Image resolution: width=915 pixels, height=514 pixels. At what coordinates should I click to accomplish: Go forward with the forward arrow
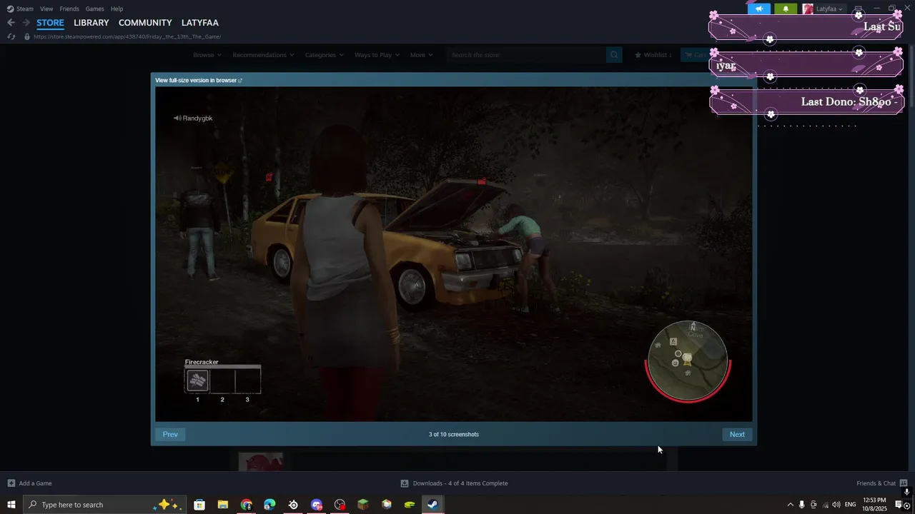[26, 23]
